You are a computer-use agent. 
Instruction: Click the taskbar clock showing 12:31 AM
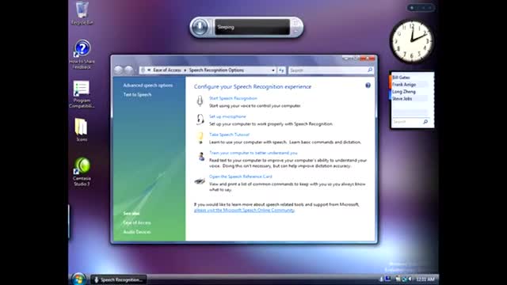point(425,279)
